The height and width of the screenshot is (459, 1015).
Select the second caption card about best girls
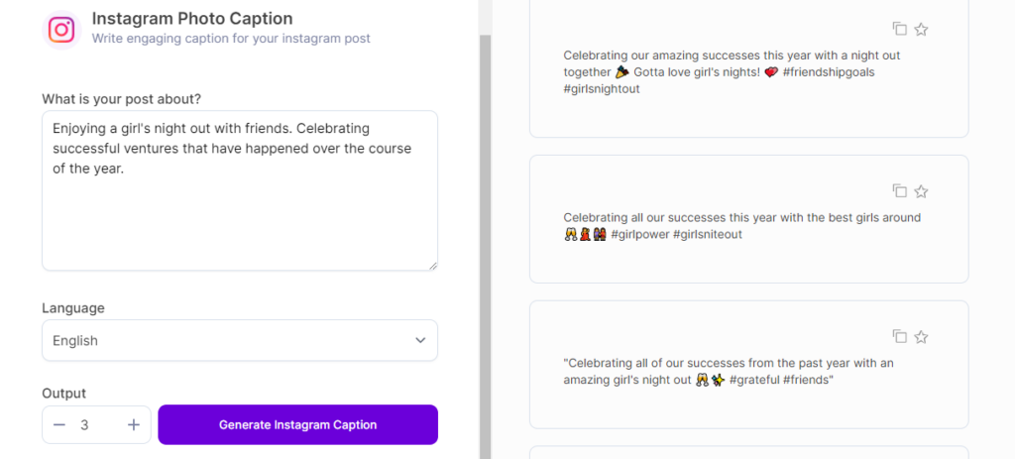[x=741, y=226]
